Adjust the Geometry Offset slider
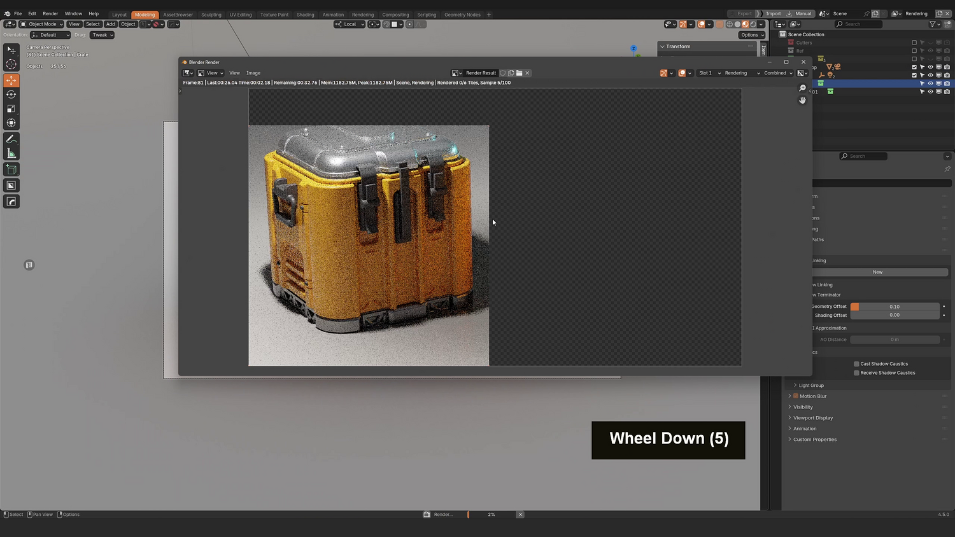Viewport: 955px width, 537px height. click(x=895, y=307)
